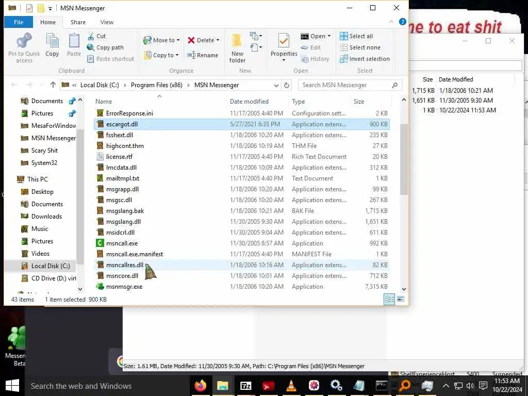This screenshot has width=528, height=396.
Task: Open the Copy to dropdown
Action: (x=161, y=55)
